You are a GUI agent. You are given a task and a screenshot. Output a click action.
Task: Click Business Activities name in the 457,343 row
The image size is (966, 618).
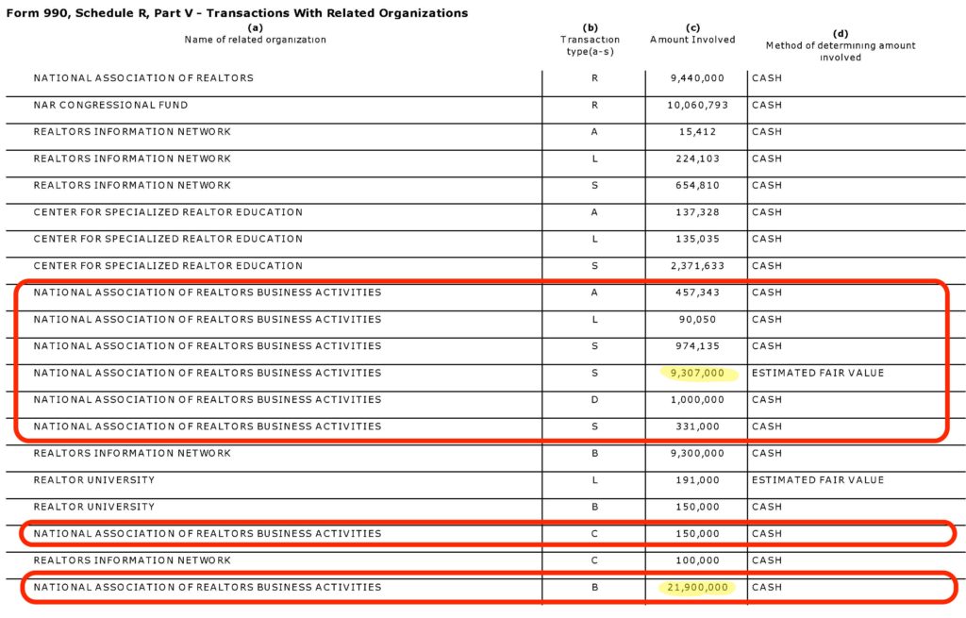coord(208,292)
